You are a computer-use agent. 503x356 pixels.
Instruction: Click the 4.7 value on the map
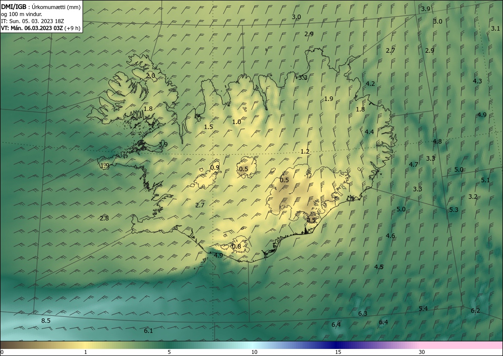tap(413, 164)
